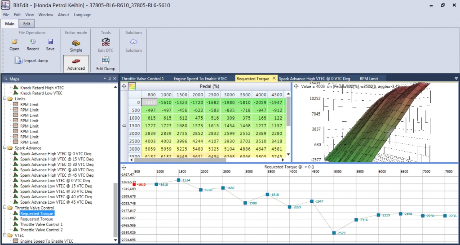Click the table scroll-down arrow
Image resolution: width=460 pixels, height=245 pixels.
(x=288, y=154)
